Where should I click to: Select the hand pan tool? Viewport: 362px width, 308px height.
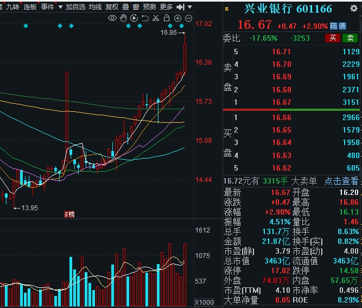coord(123,18)
